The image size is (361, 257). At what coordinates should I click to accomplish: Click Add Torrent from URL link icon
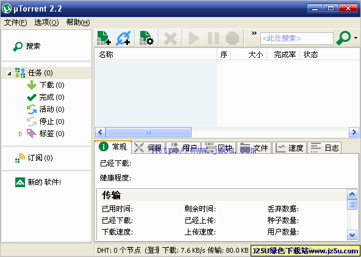[x=123, y=38]
